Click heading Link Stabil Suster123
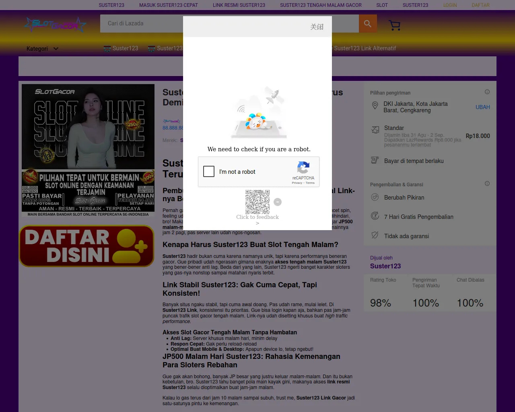Viewport: 515px width, 412px height. (240, 289)
